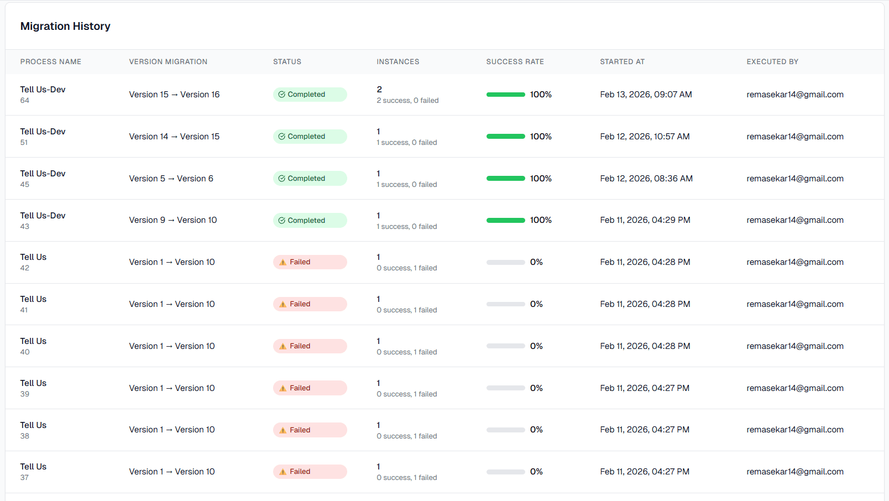The width and height of the screenshot is (889, 501).
Task: Open the Tell Us-Dev 64 process name link
Action: point(43,89)
